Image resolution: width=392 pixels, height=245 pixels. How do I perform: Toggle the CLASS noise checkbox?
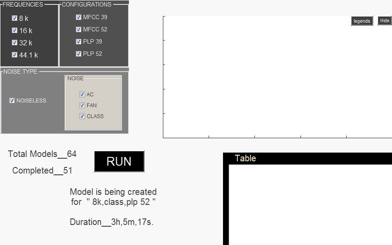[x=82, y=116]
